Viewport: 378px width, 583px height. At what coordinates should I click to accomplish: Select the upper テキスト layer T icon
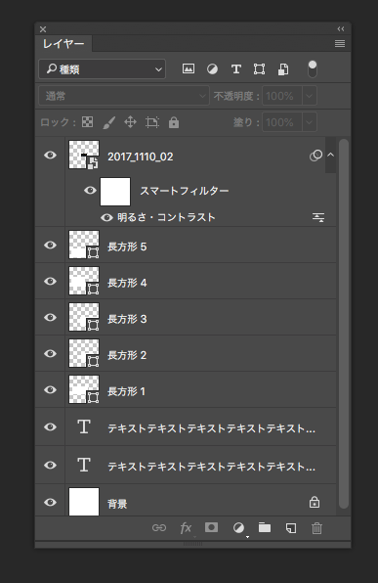click(x=84, y=426)
